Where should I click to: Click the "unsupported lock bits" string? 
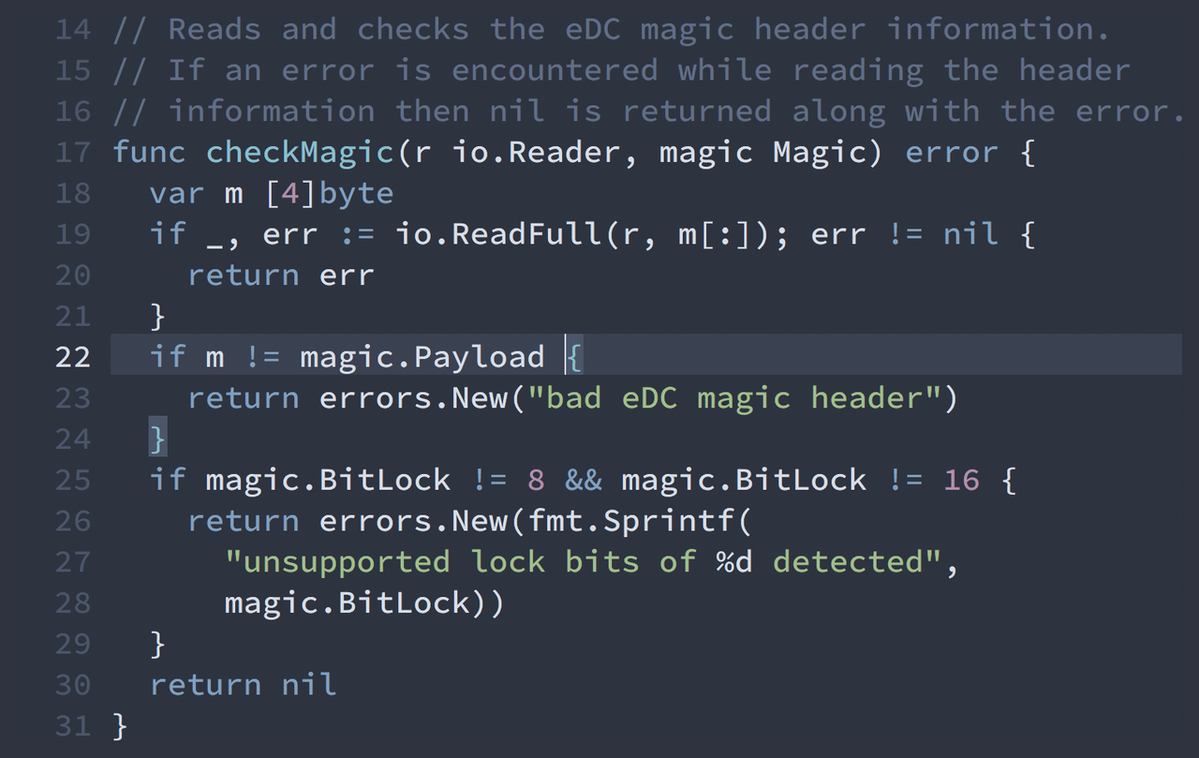tap(583, 562)
